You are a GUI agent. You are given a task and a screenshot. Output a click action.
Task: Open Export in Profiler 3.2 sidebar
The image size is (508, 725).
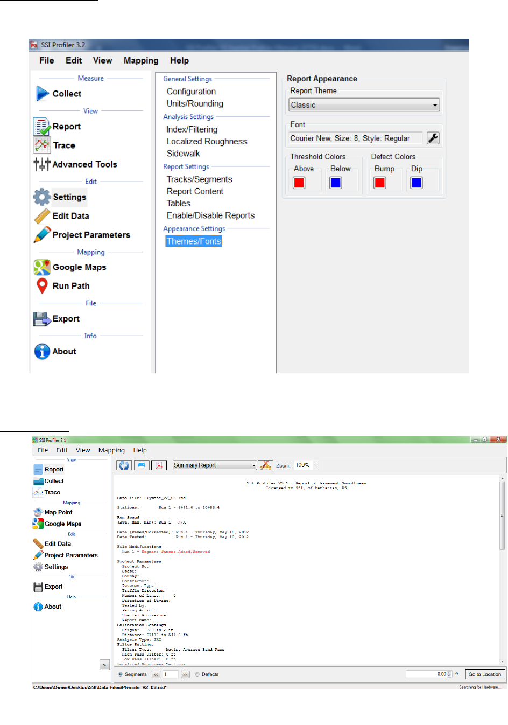pos(57,319)
